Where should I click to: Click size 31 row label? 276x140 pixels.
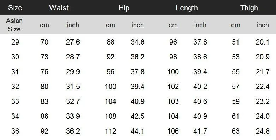tap(15, 72)
